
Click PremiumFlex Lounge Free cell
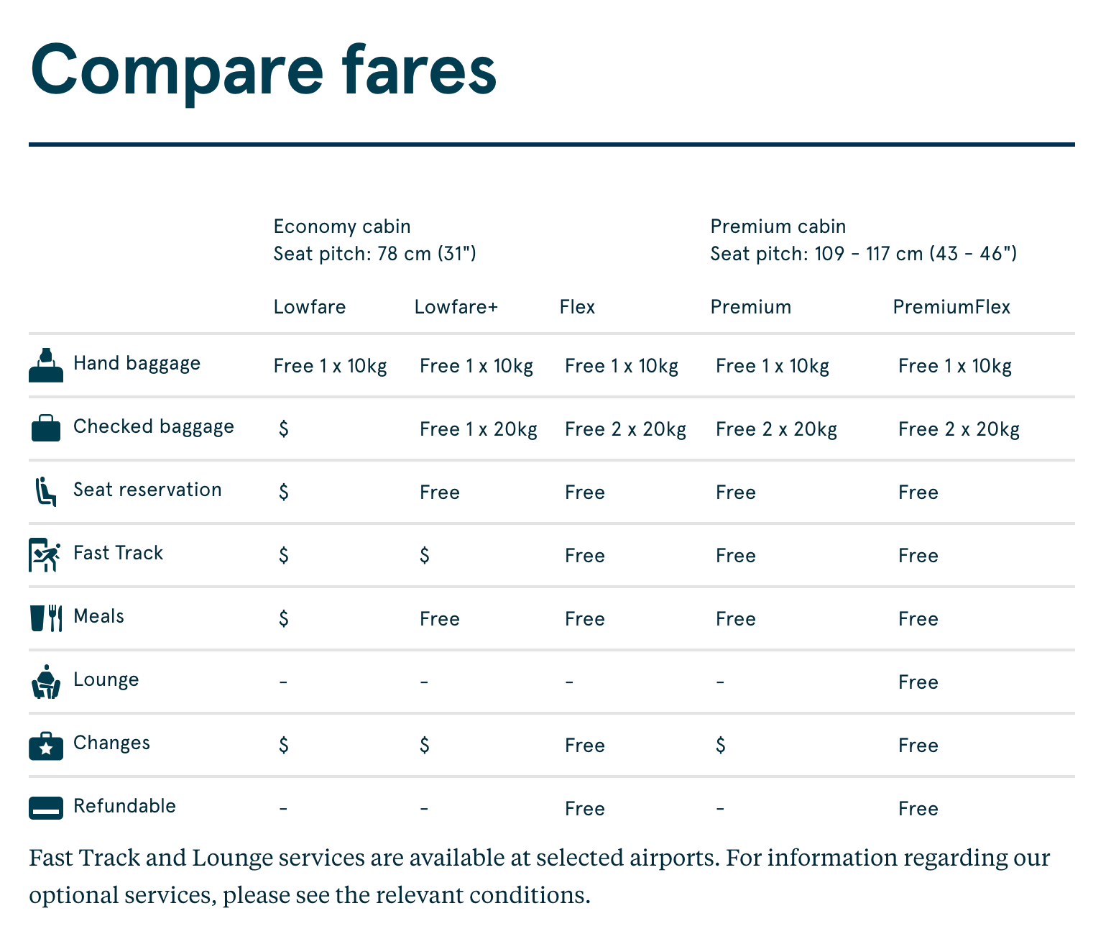coord(918,682)
